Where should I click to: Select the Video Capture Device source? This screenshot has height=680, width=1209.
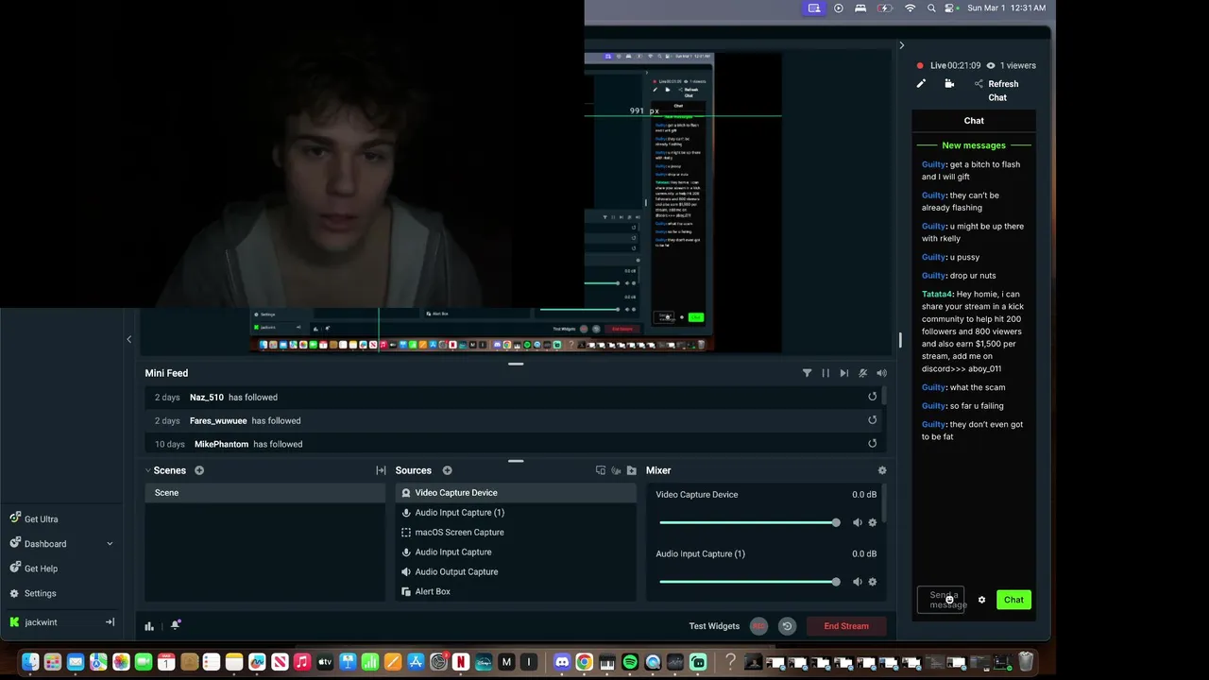click(x=516, y=493)
